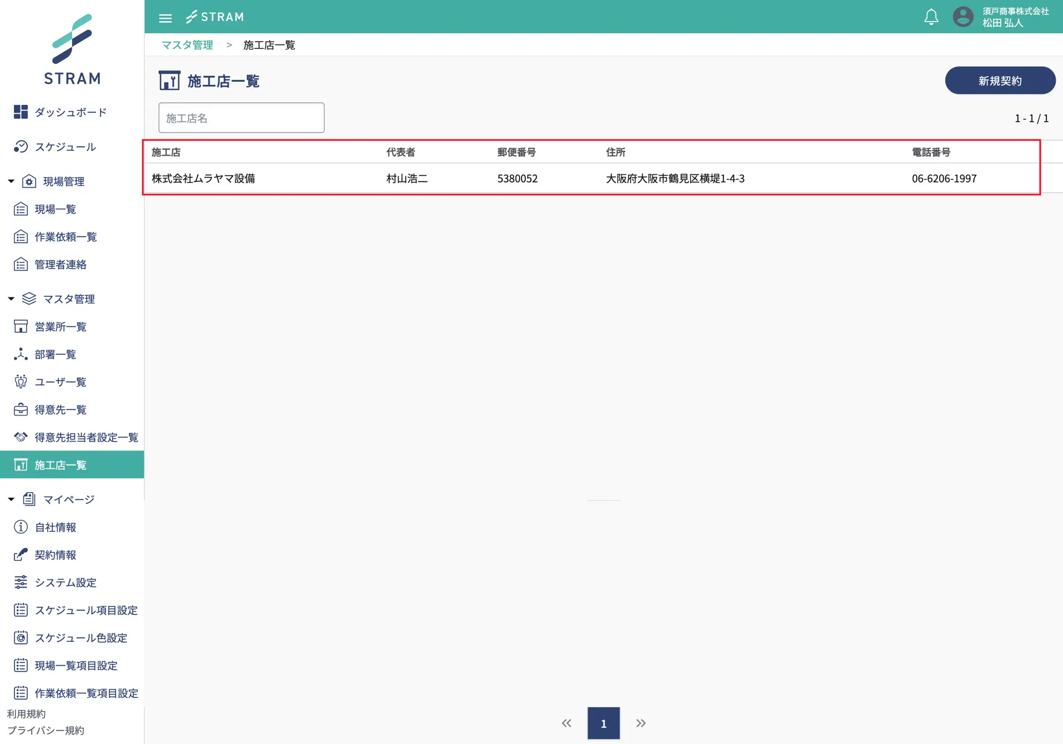1063x744 pixels.
Task: Open the user profile avatar icon
Action: [x=963, y=17]
